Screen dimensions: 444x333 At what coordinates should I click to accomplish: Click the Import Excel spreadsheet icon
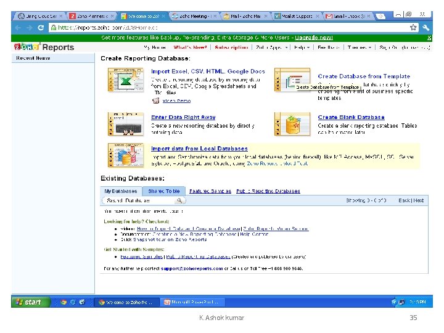pyautogui.click(x=125, y=80)
